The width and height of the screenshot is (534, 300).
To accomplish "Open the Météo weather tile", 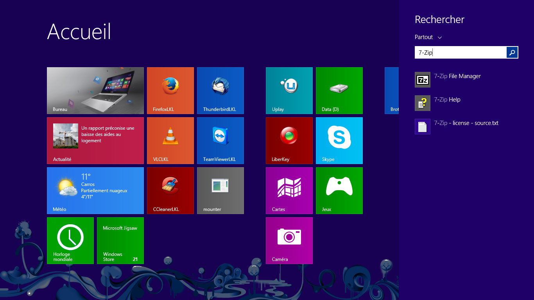I will [x=95, y=191].
